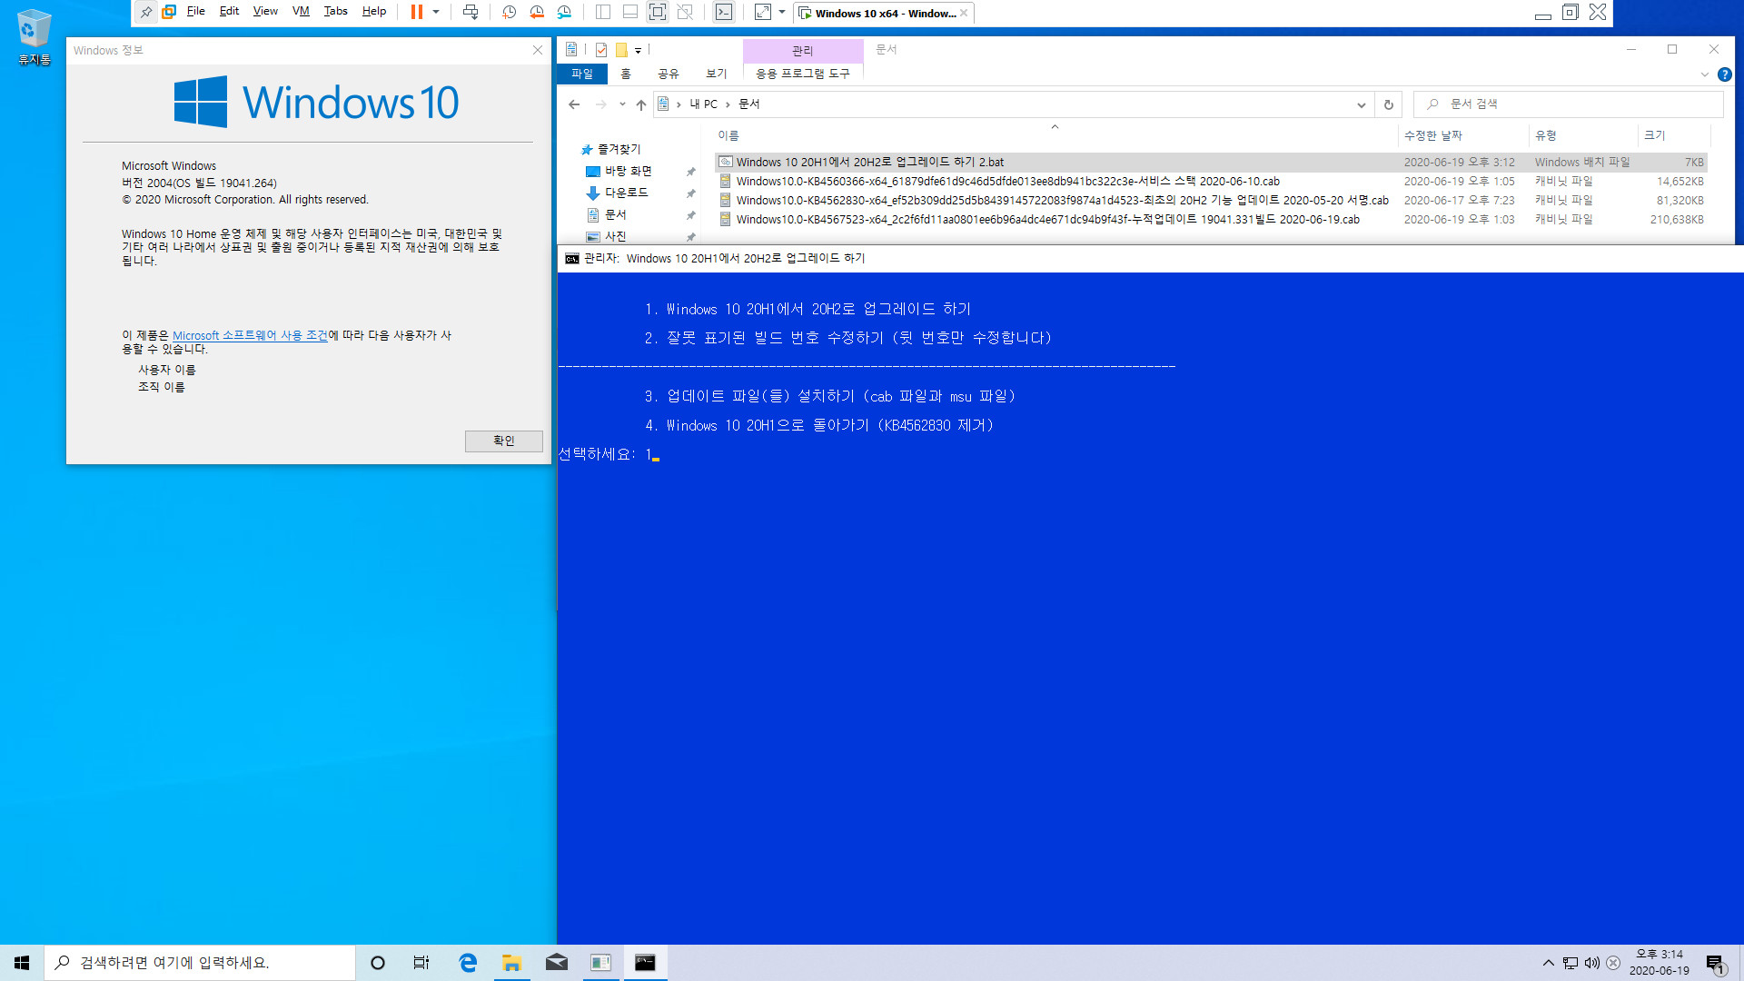The width and height of the screenshot is (1744, 981).
Task: Open Explorer help question mark icon
Action: (x=1724, y=74)
